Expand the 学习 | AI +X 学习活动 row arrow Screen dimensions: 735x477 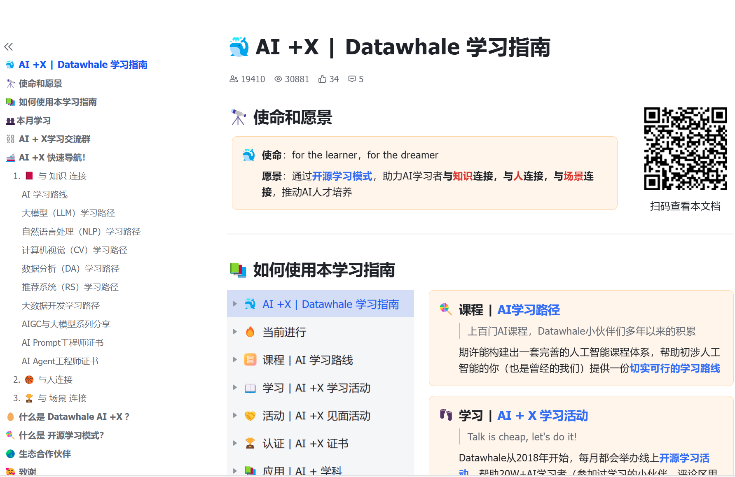(235, 388)
